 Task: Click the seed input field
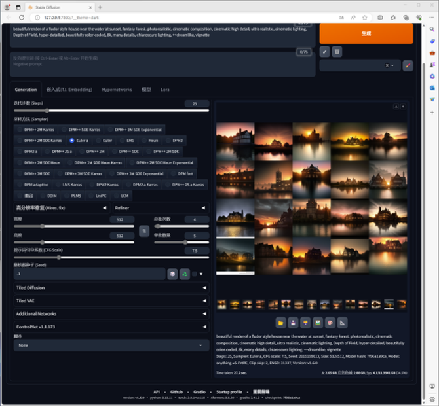click(x=90, y=274)
